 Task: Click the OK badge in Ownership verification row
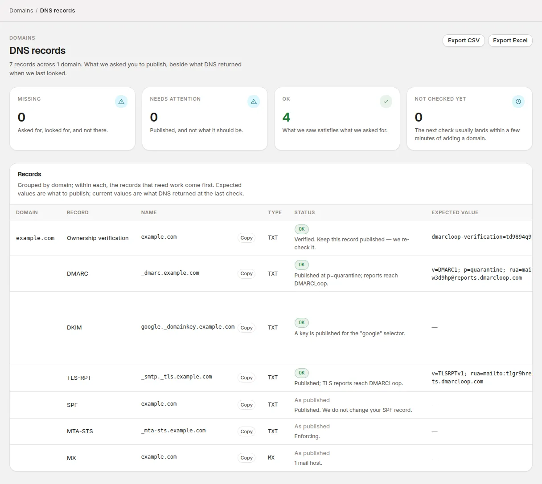click(302, 229)
